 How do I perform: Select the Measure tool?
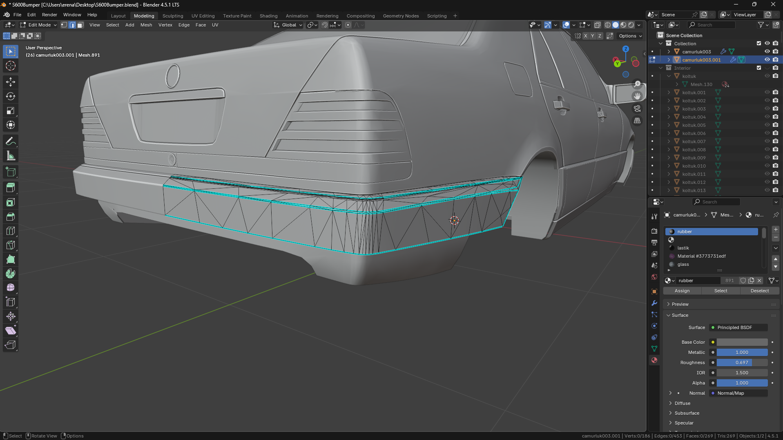tap(11, 156)
